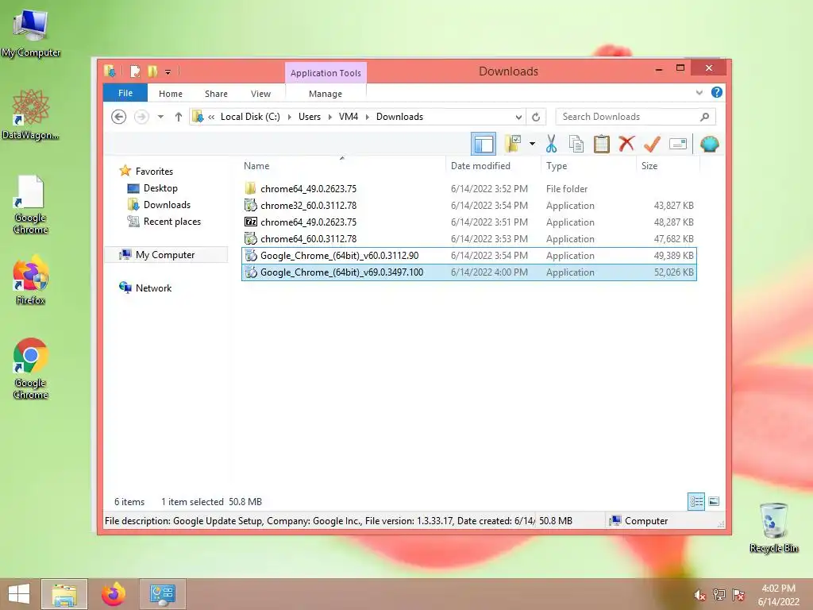Select chrome64_60.0.3112.78 application file
This screenshot has width=813, height=610.
tap(469, 238)
